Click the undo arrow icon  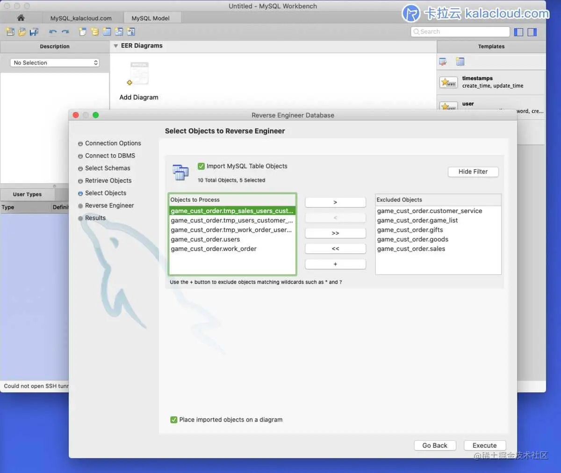pyautogui.click(x=53, y=32)
